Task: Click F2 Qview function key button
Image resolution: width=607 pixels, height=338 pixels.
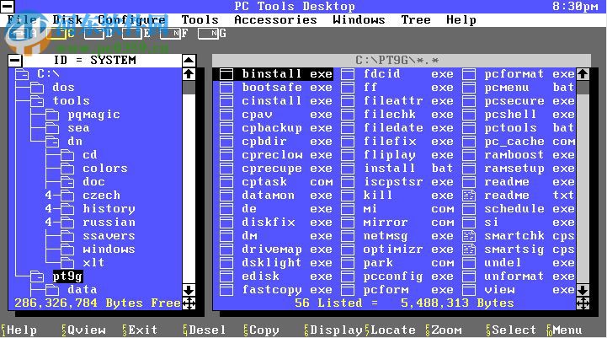Action: [x=83, y=330]
